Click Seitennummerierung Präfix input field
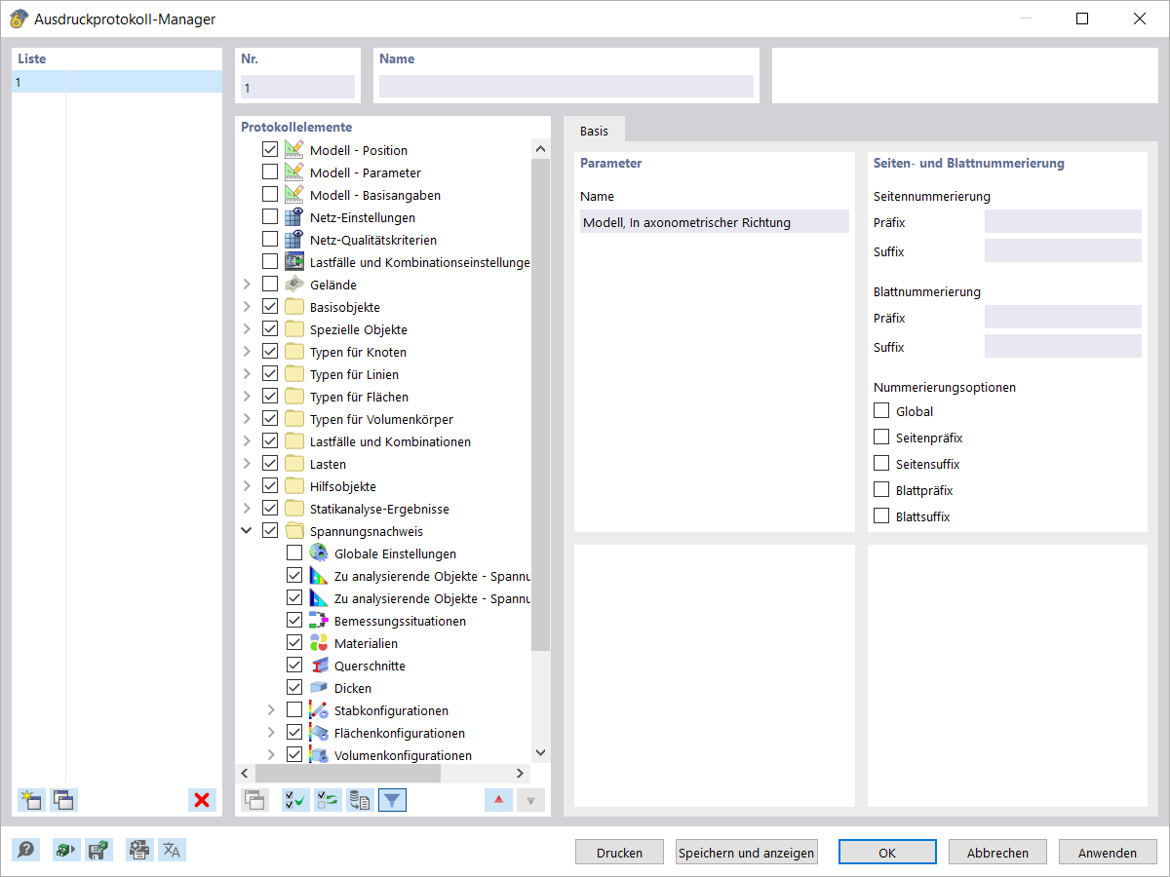 pos(1063,221)
